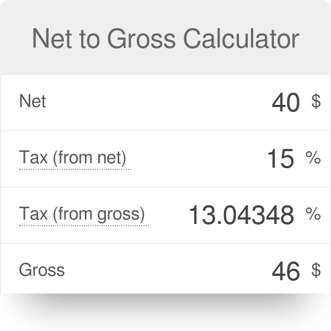Open the Tax (from net) dotted label
331x331 pixels.
(73, 158)
